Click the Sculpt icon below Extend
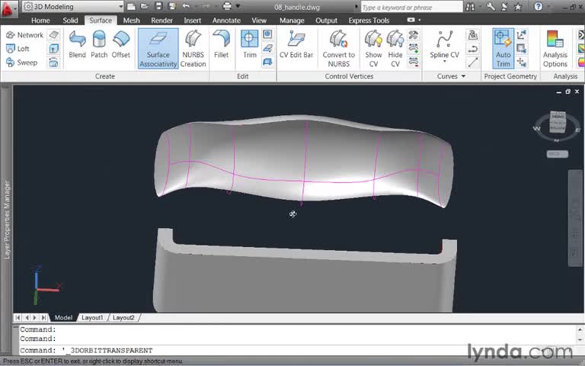585x366 pixels. tap(267, 62)
